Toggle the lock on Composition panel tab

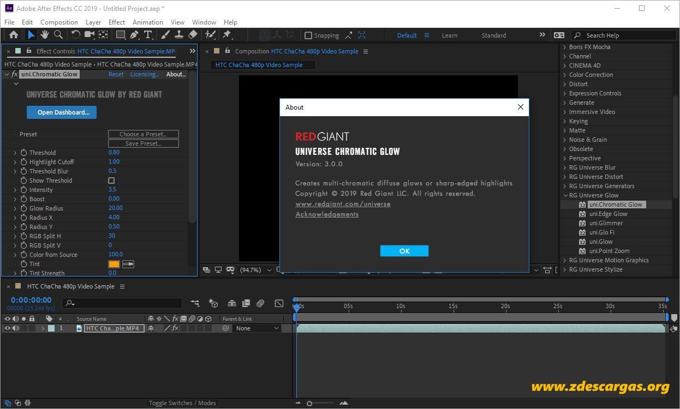[228, 51]
